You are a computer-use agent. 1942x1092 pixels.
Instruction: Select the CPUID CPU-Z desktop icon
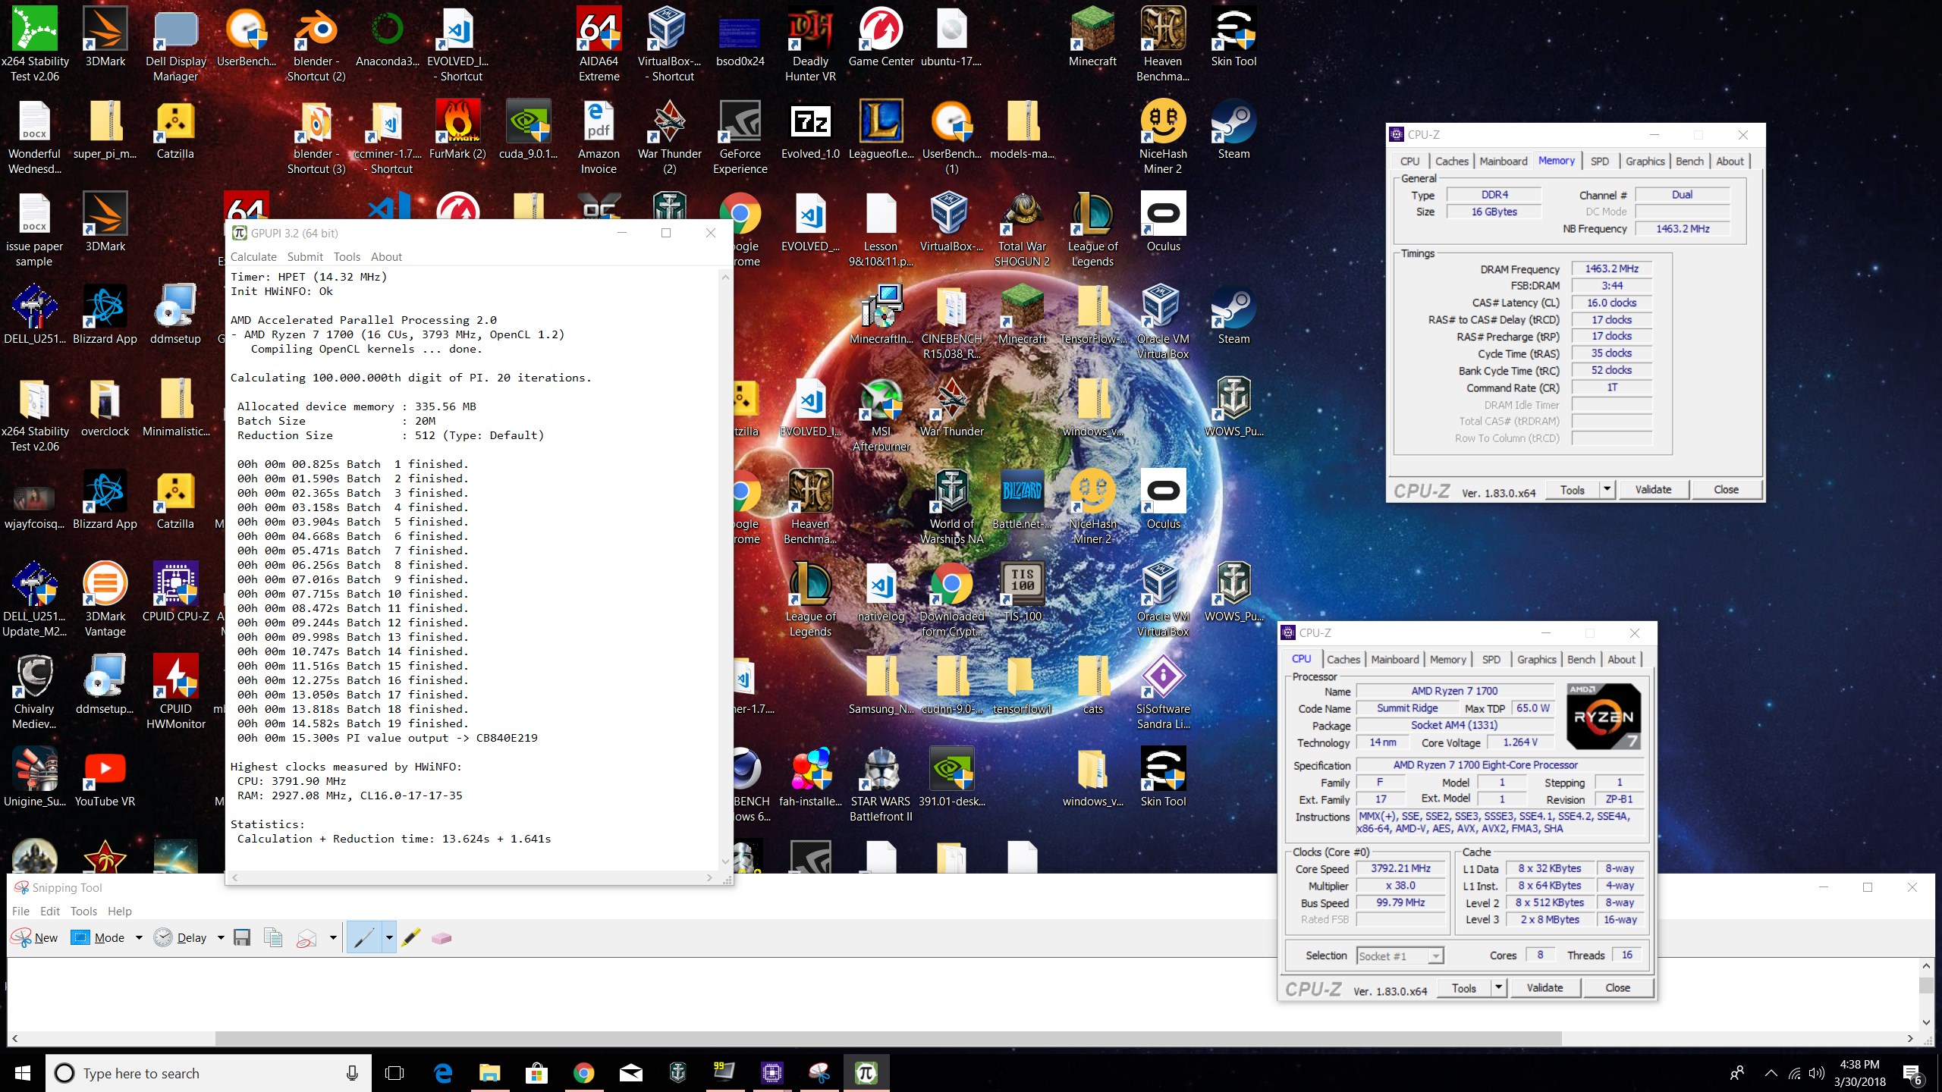tap(176, 591)
